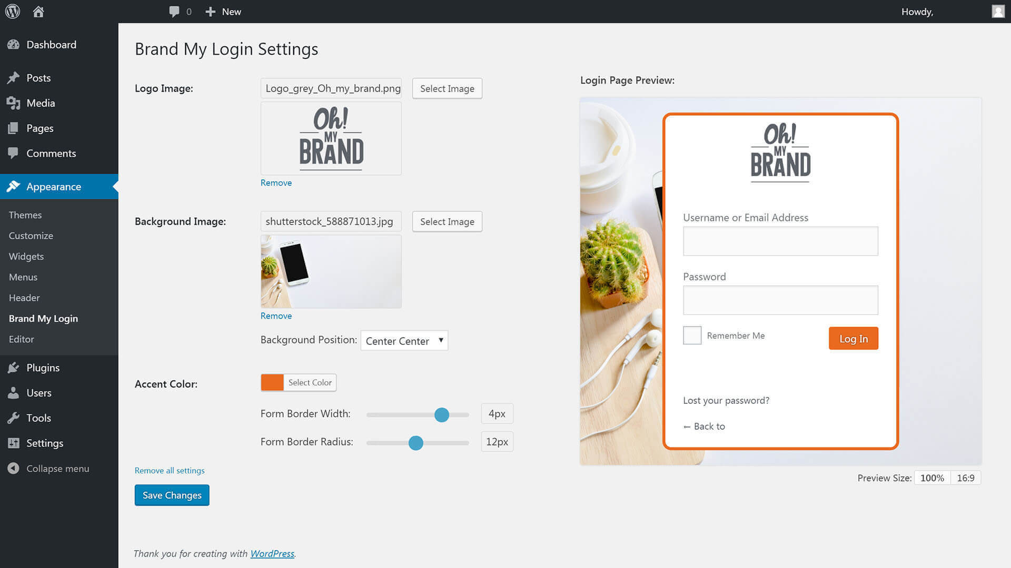The width and height of the screenshot is (1011, 568).
Task: Switch preview size to 16:9
Action: pyautogui.click(x=966, y=478)
